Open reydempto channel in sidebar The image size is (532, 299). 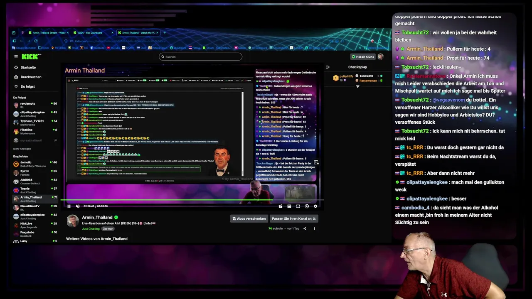click(x=35, y=105)
